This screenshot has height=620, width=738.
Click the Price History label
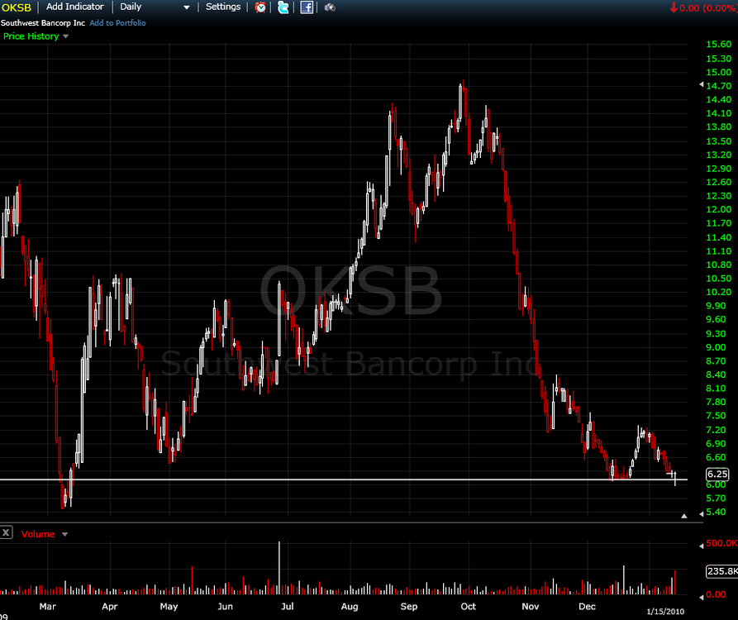tap(31, 36)
